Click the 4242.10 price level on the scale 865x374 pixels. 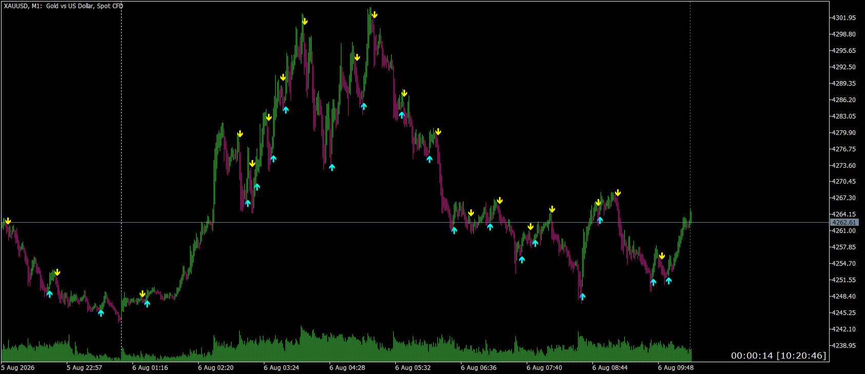[x=844, y=329]
